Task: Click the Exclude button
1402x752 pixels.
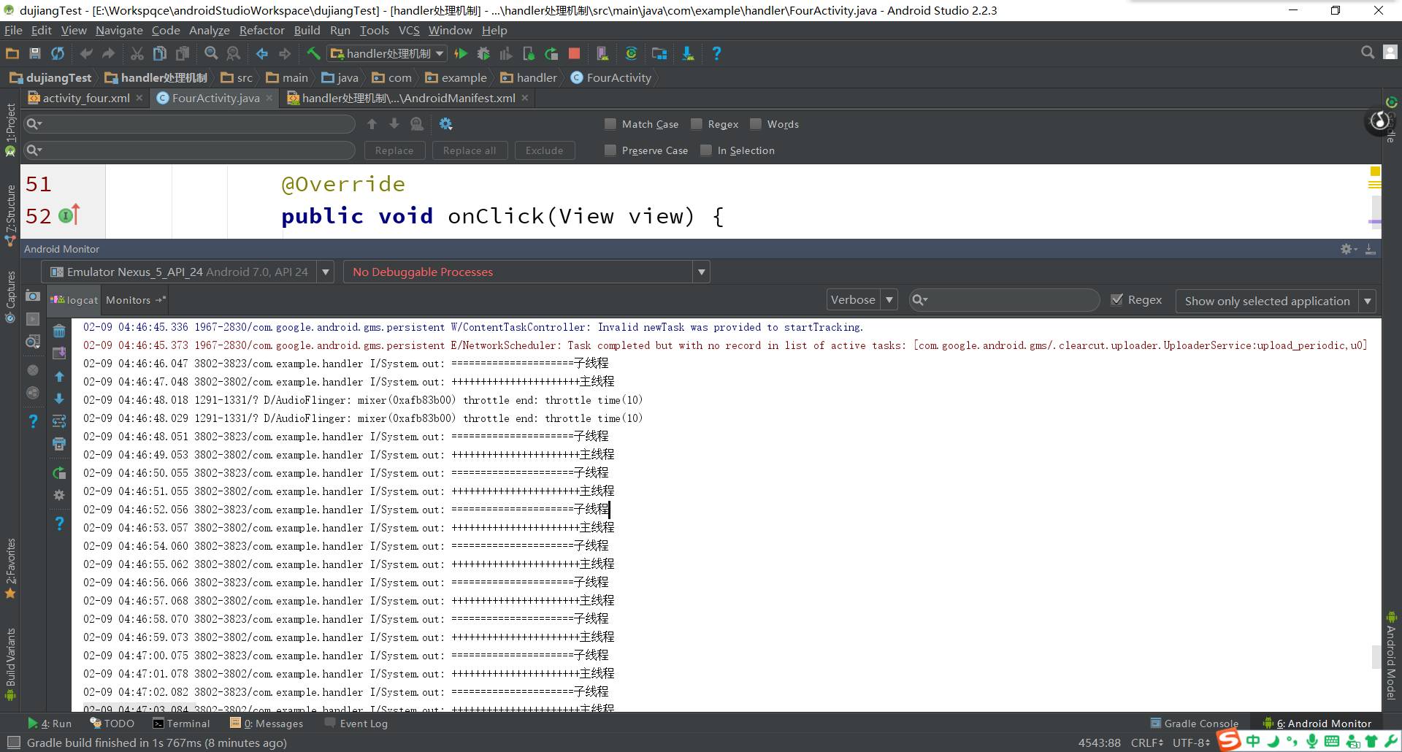Action: pos(544,150)
